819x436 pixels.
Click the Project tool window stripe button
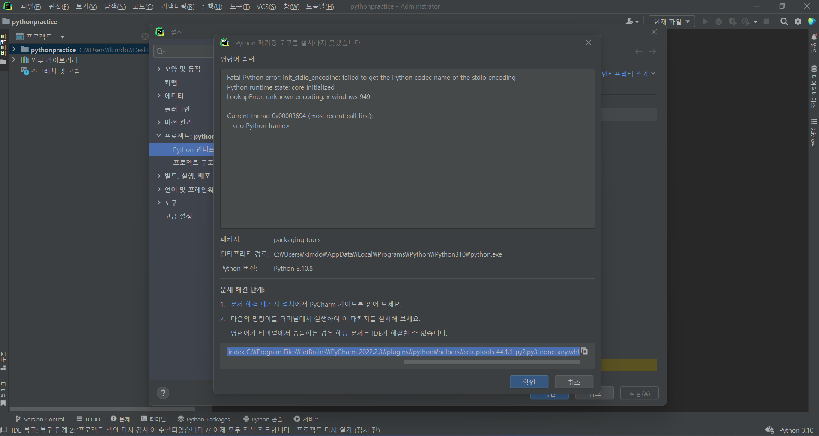click(x=3, y=49)
